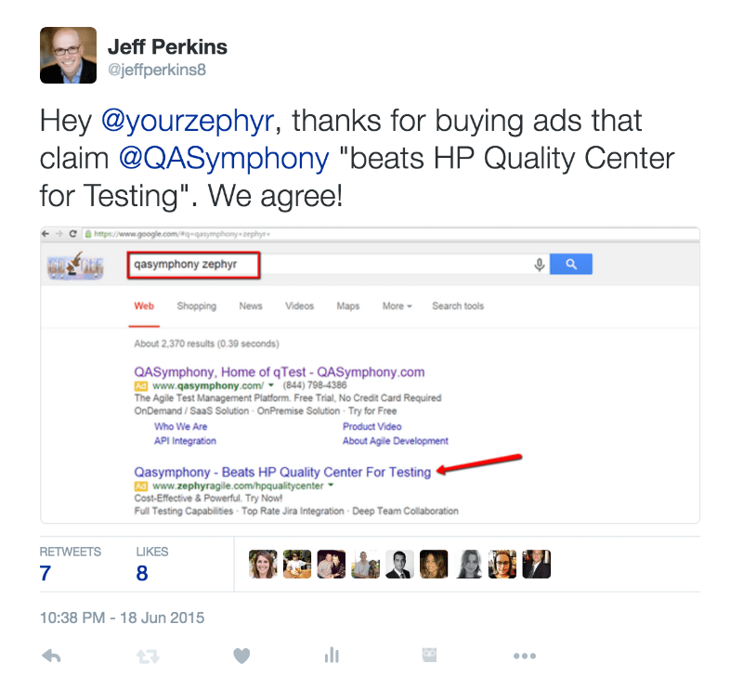Open Jeff Perkins profile avatar
Viewport: 743px width, 689px height.
click(68, 55)
